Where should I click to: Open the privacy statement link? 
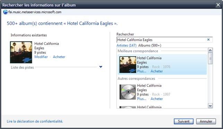pos(35,121)
